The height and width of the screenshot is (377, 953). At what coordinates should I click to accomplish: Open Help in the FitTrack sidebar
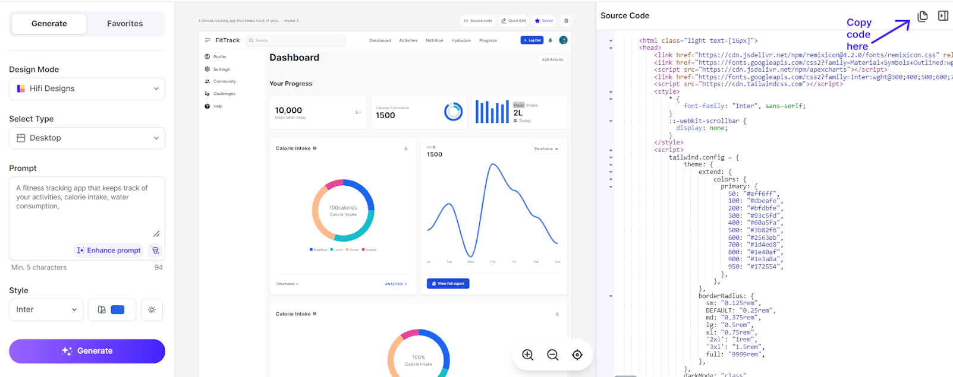click(x=213, y=106)
